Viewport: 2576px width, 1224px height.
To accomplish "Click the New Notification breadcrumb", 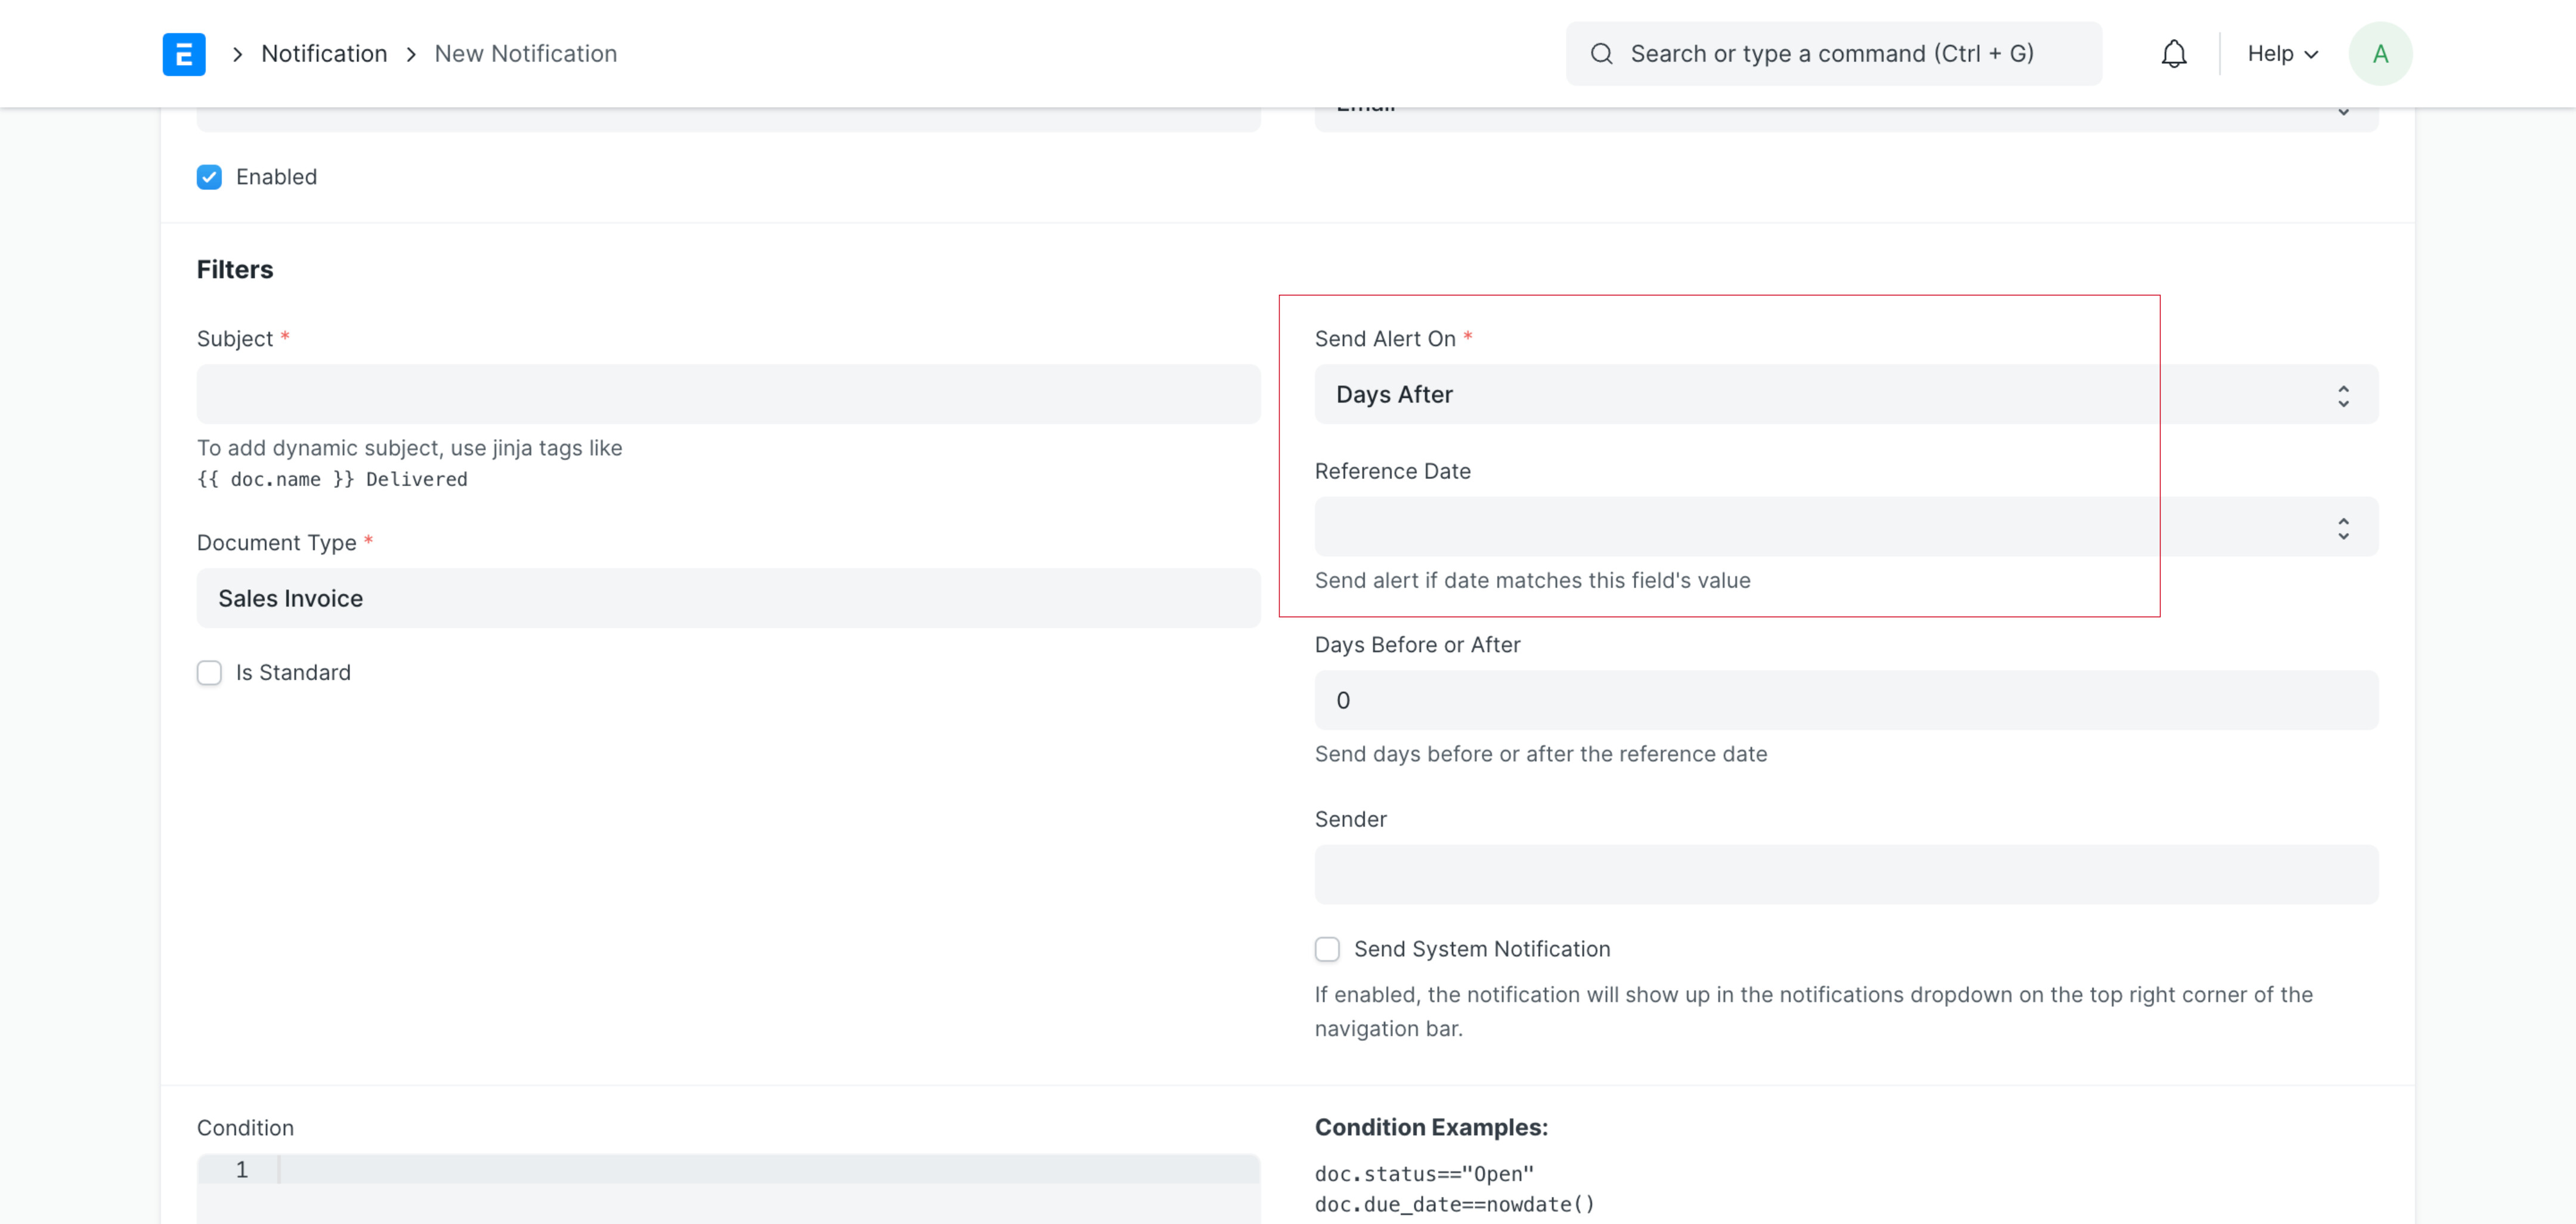I will (525, 53).
